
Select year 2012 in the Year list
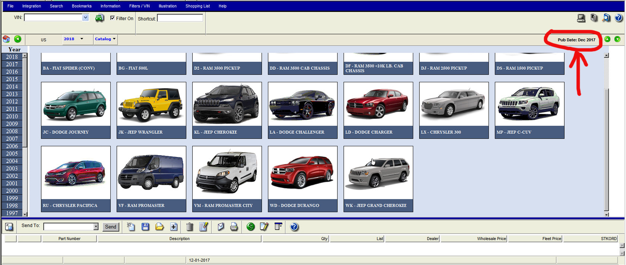pos(12,102)
